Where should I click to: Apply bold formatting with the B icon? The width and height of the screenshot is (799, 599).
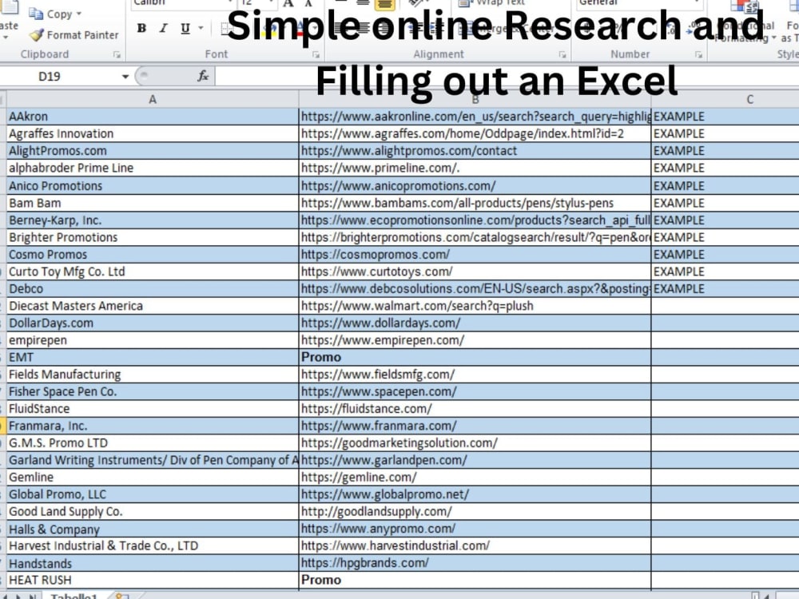coord(141,28)
